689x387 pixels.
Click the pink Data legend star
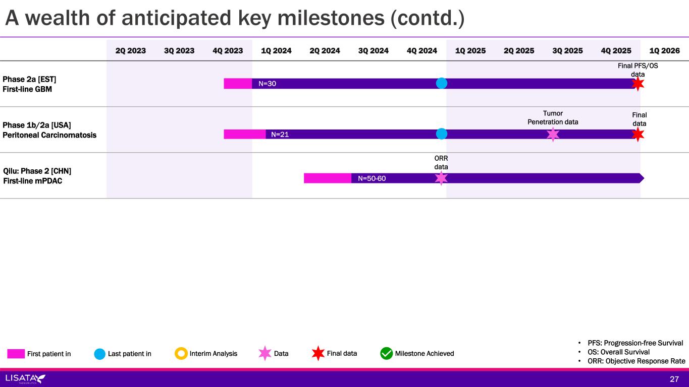pos(265,353)
